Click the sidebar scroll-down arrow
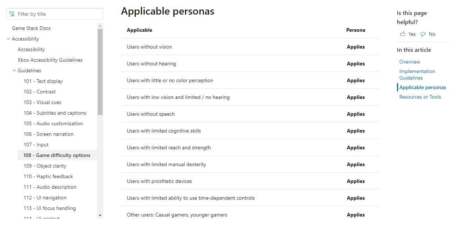The width and height of the screenshot is (455, 226). (x=100, y=215)
